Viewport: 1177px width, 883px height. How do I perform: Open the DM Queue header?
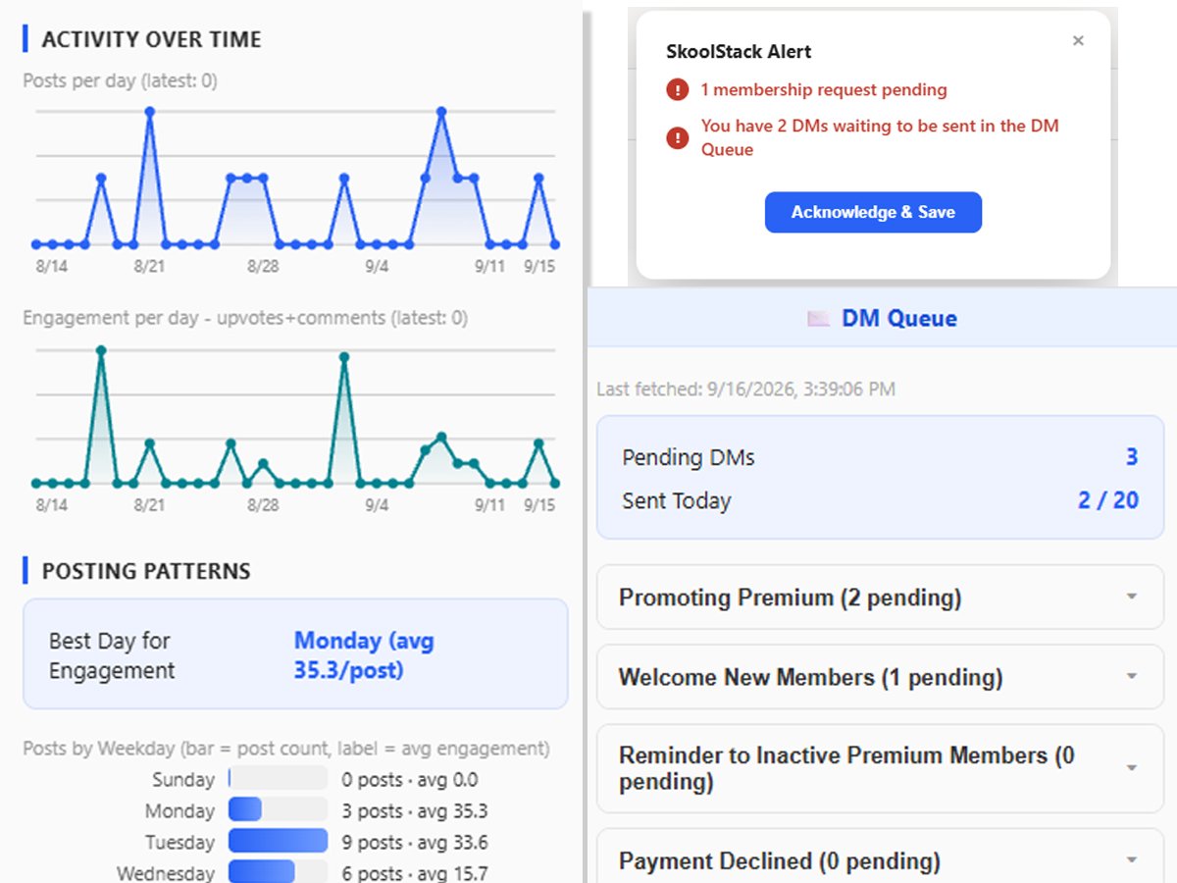882,319
